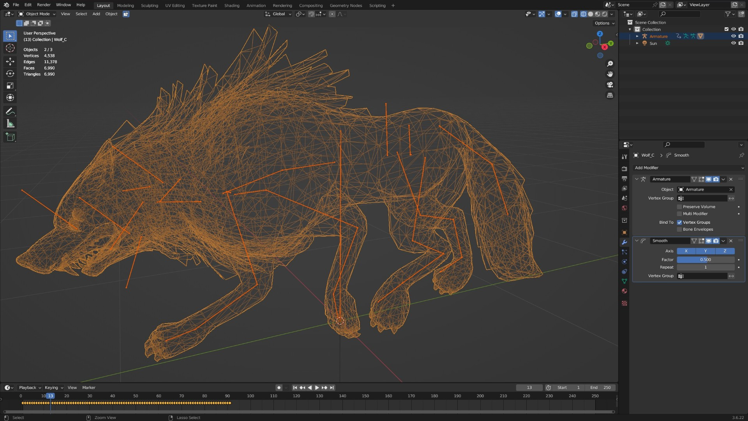Click the Smooth Repeat value field
The image size is (748, 421).
pyautogui.click(x=706, y=267)
